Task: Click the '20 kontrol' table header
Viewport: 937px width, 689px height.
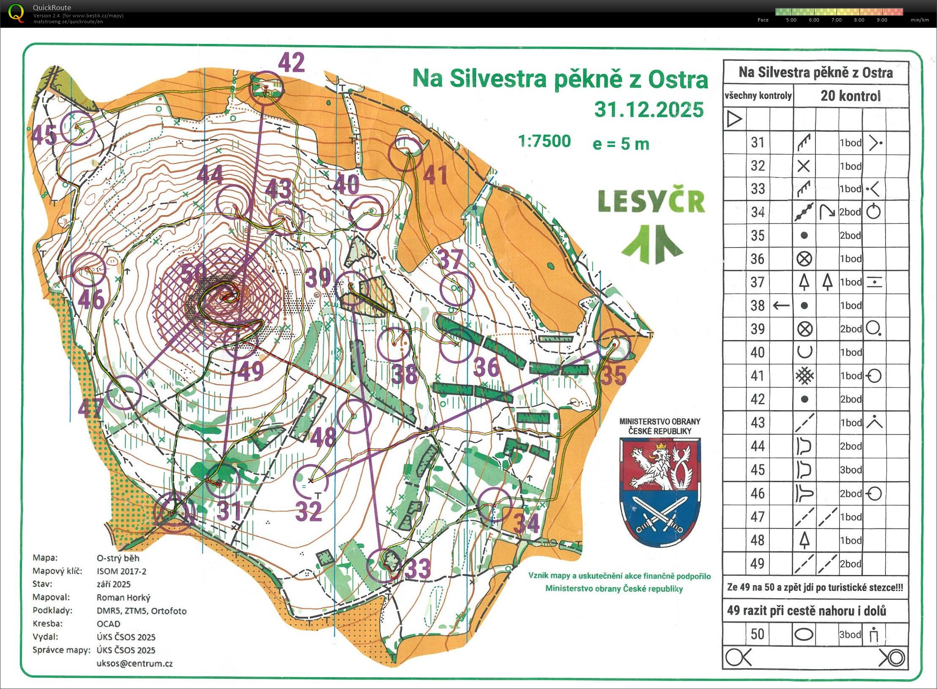Action: click(850, 96)
